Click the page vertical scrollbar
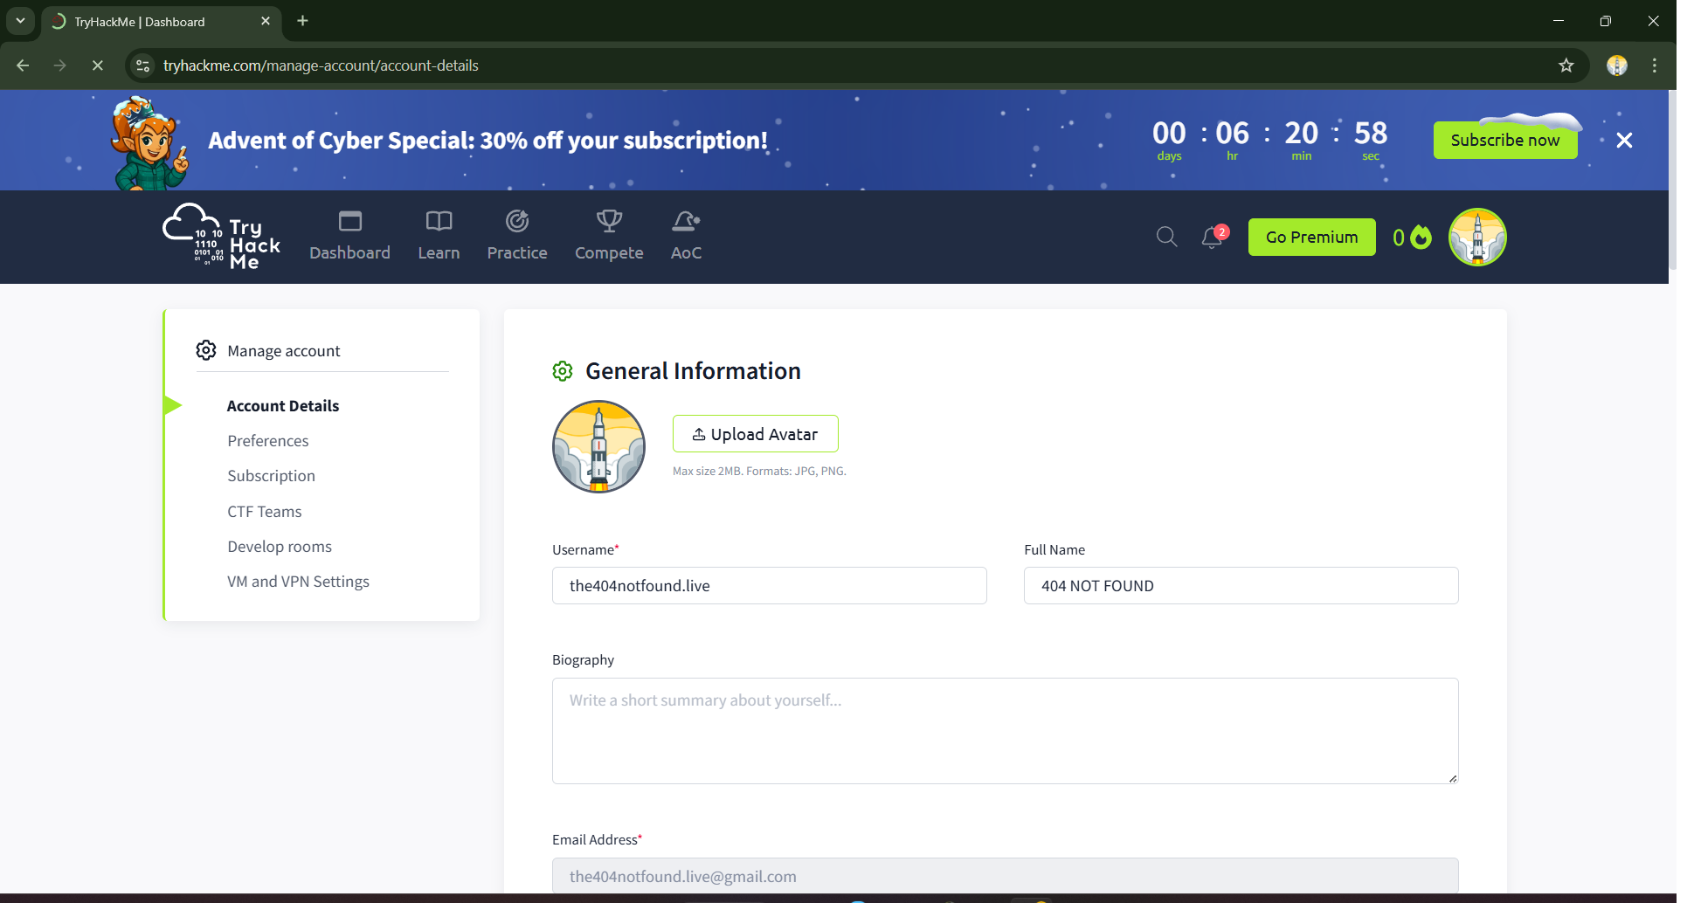The height and width of the screenshot is (903, 1694). click(x=1672, y=179)
